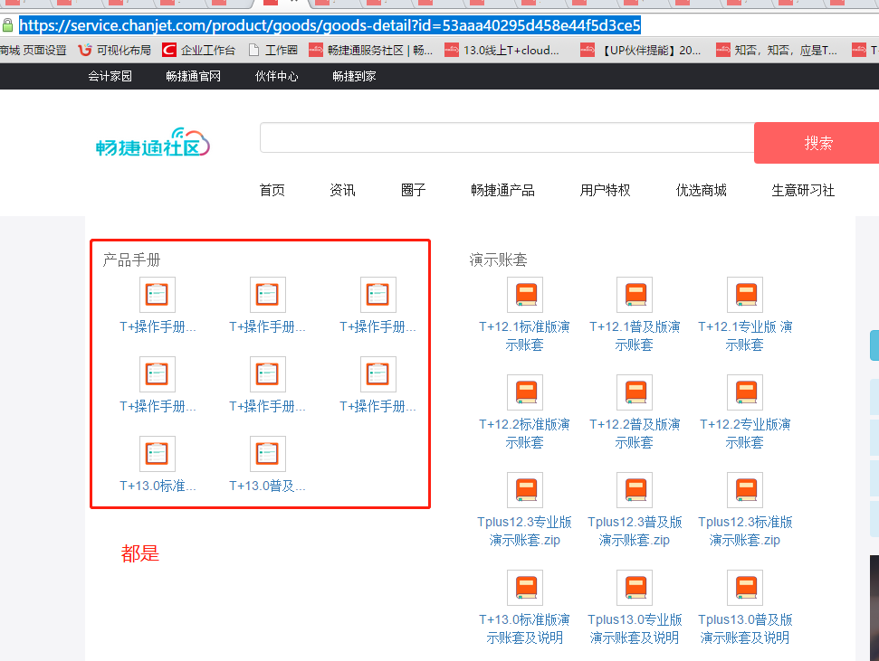Open the 13.0线上T+cloud bookmark

[502, 51]
